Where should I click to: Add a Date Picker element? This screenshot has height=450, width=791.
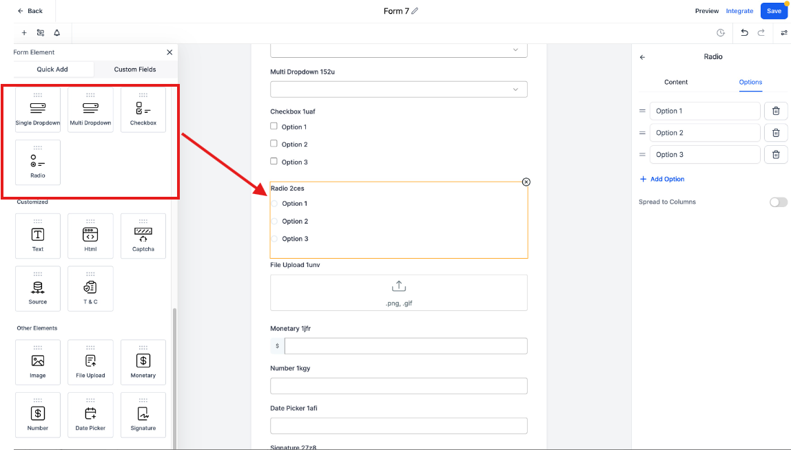click(90, 415)
